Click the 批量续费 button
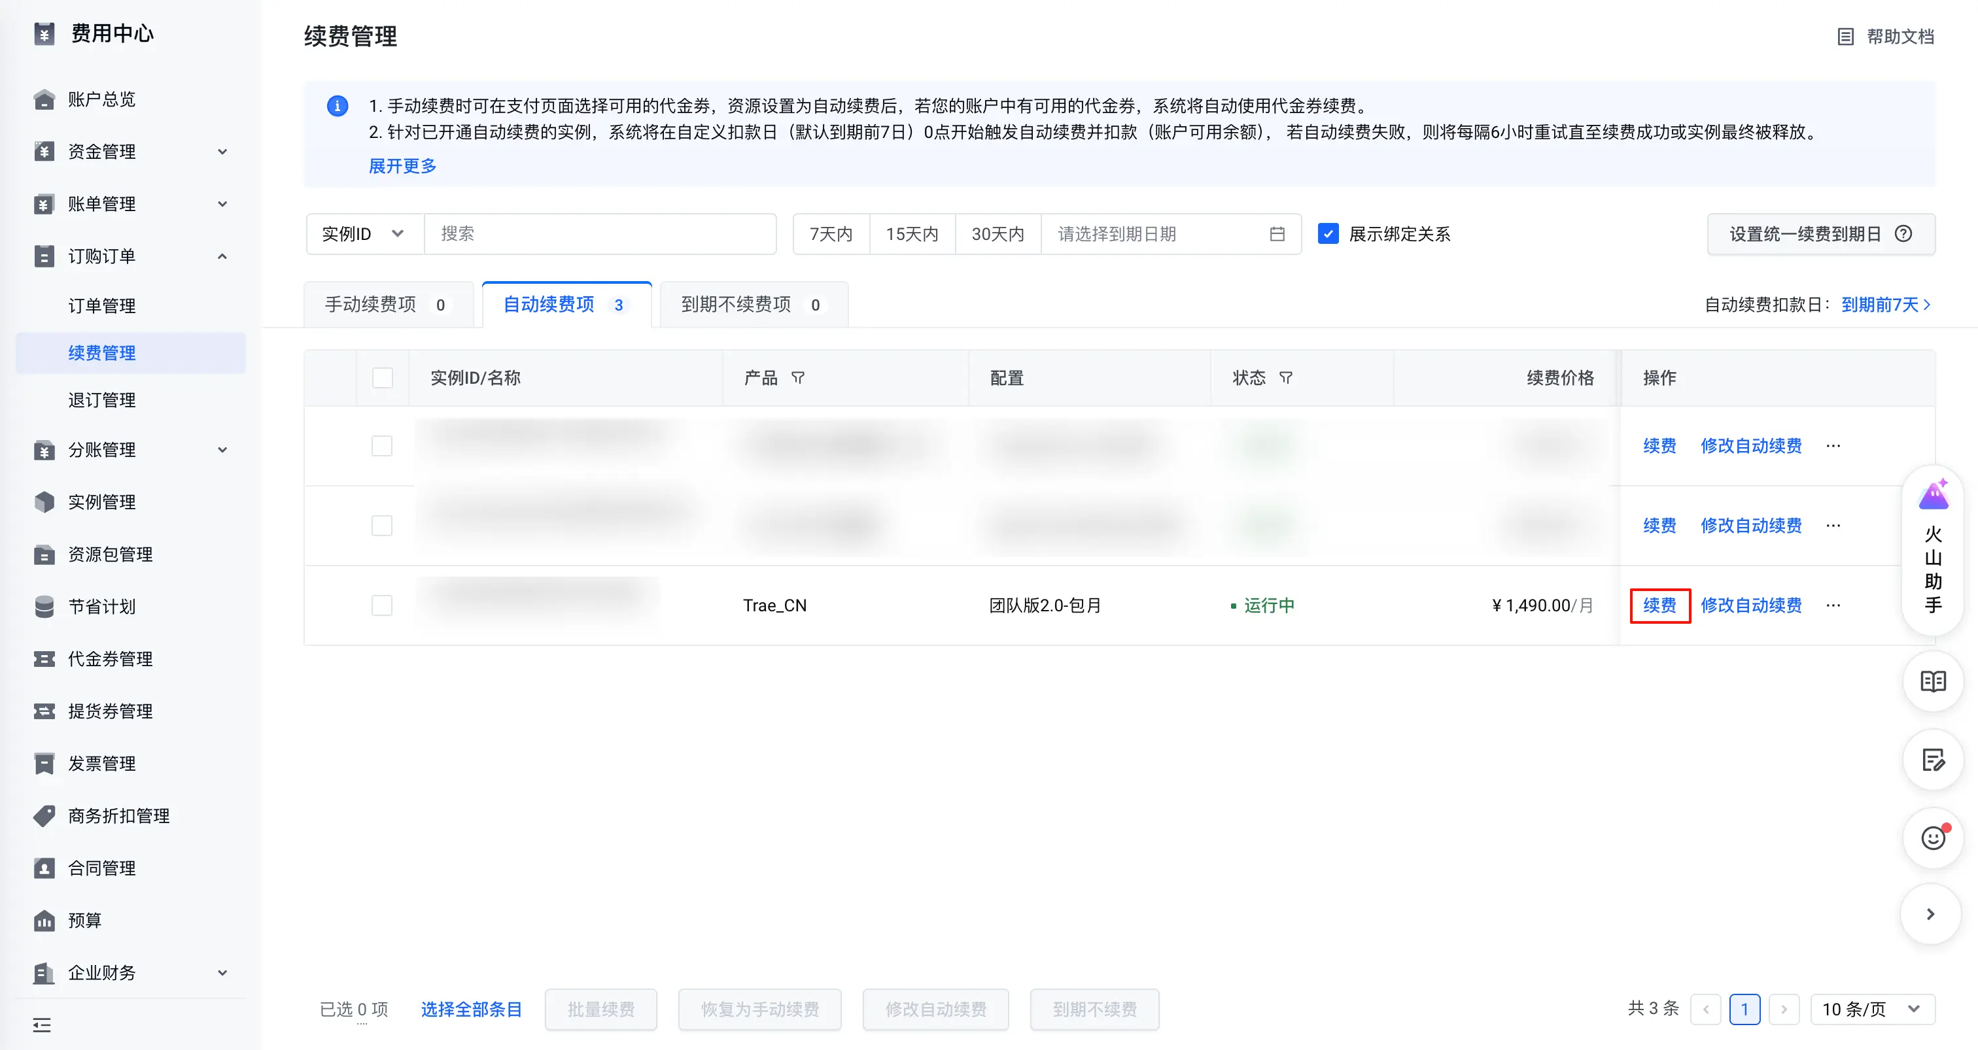The width and height of the screenshot is (1978, 1050). point(601,1009)
